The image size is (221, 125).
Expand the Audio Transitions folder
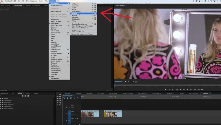point(1,105)
